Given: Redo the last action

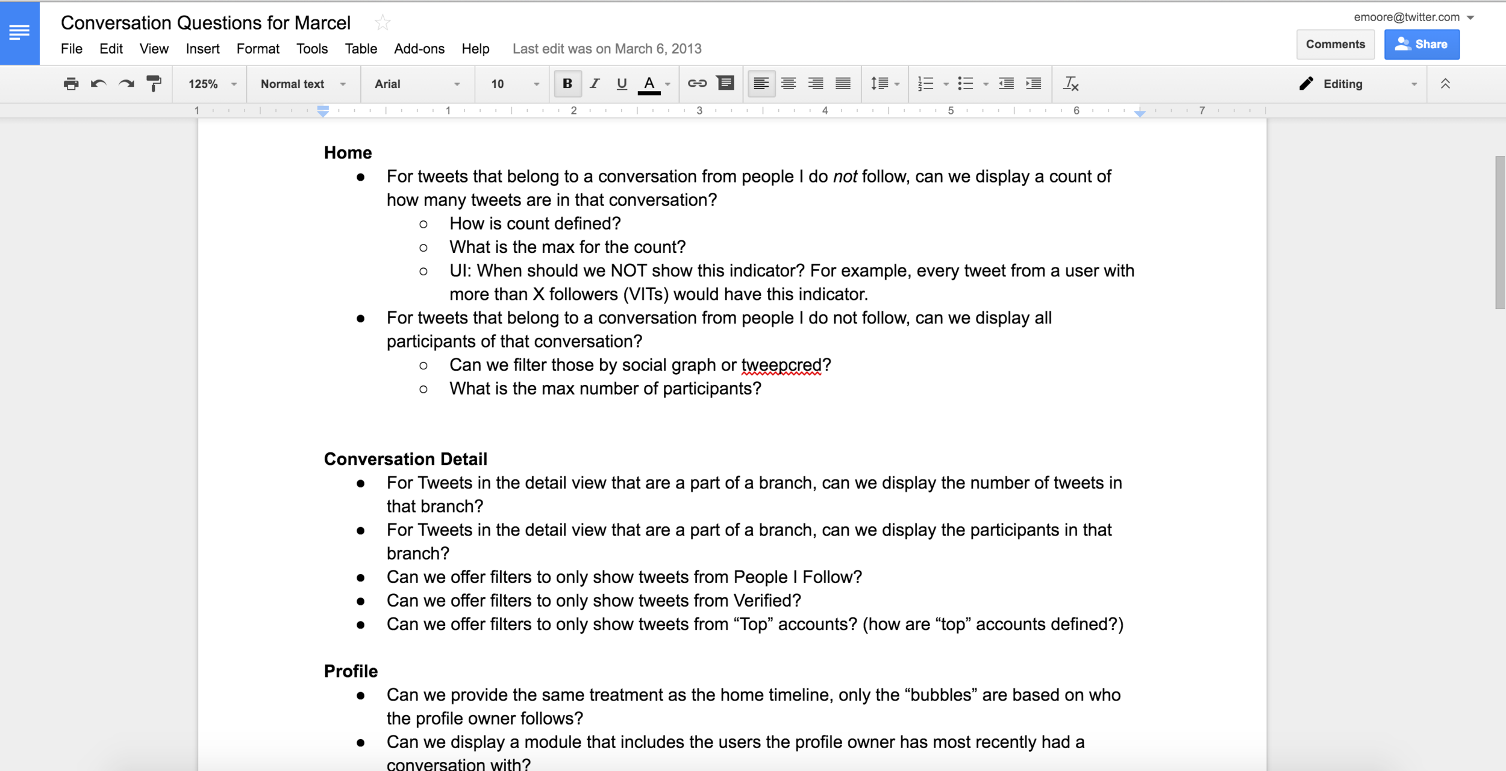Looking at the screenshot, I should pos(127,84).
